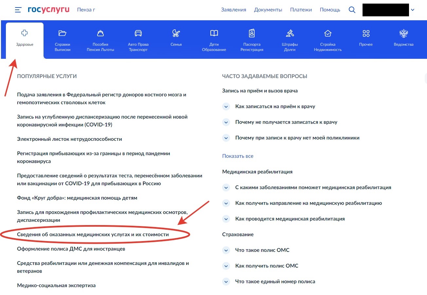This screenshot has height=295, width=427.
Task: Open the Справки Выписки folder icon category
Action: point(62,33)
